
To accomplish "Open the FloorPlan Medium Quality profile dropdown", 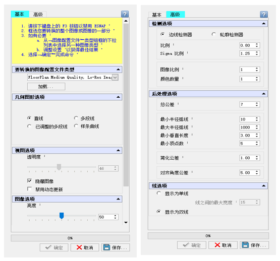I will (115, 78).
